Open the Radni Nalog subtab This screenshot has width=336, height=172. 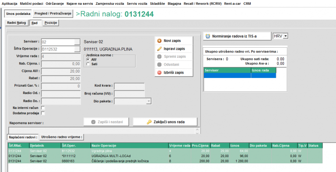tap(17, 23)
